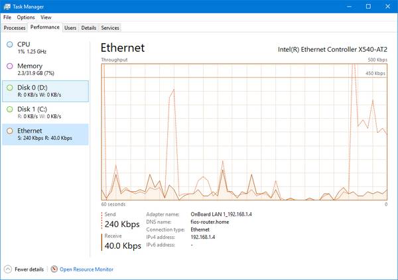The width and height of the screenshot is (398, 280).
Task: Open the File menu
Action: pos(7,17)
